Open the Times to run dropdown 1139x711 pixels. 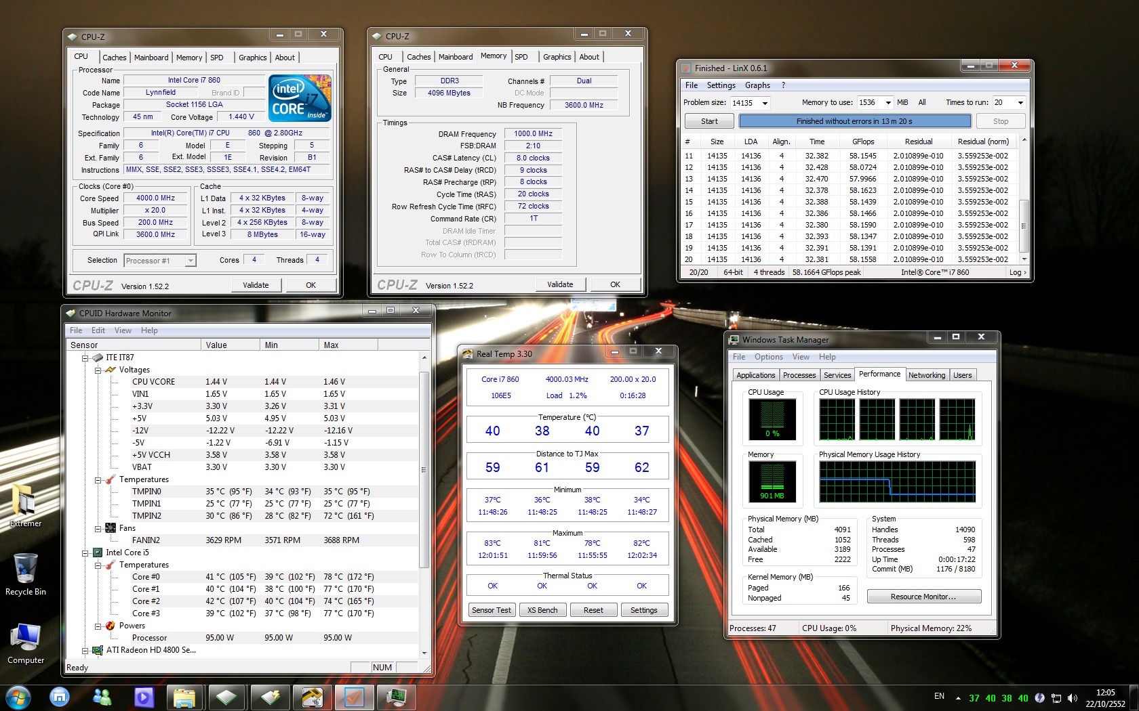tap(1020, 103)
